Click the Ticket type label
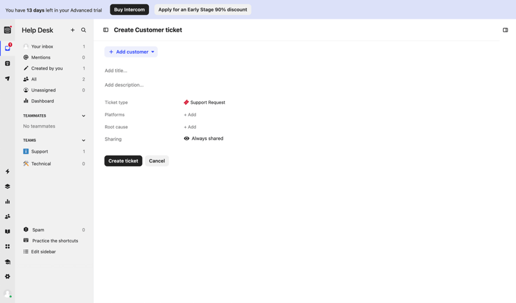Screen dimensions: 516x303 pyautogui.click(x=116, y=103)
